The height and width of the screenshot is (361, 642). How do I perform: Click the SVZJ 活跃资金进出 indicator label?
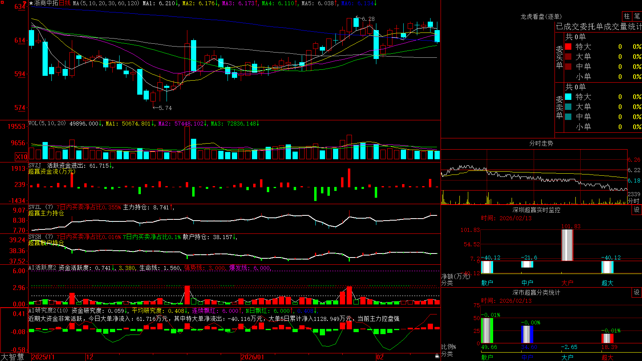coord(57,165)
